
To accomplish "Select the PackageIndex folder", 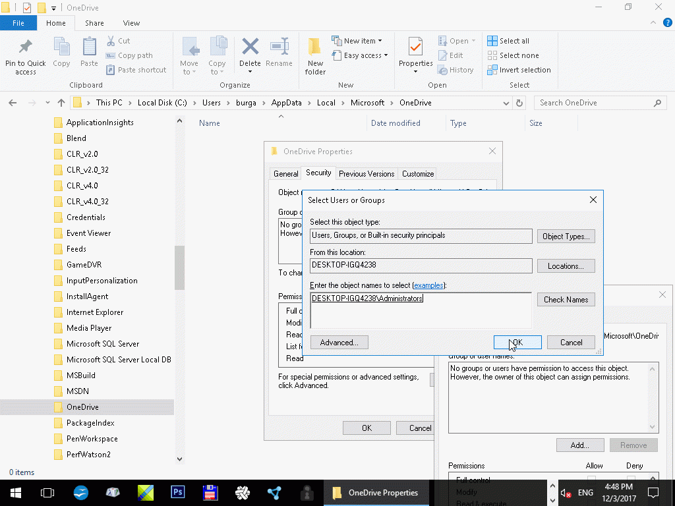I will tap(90, 423).
